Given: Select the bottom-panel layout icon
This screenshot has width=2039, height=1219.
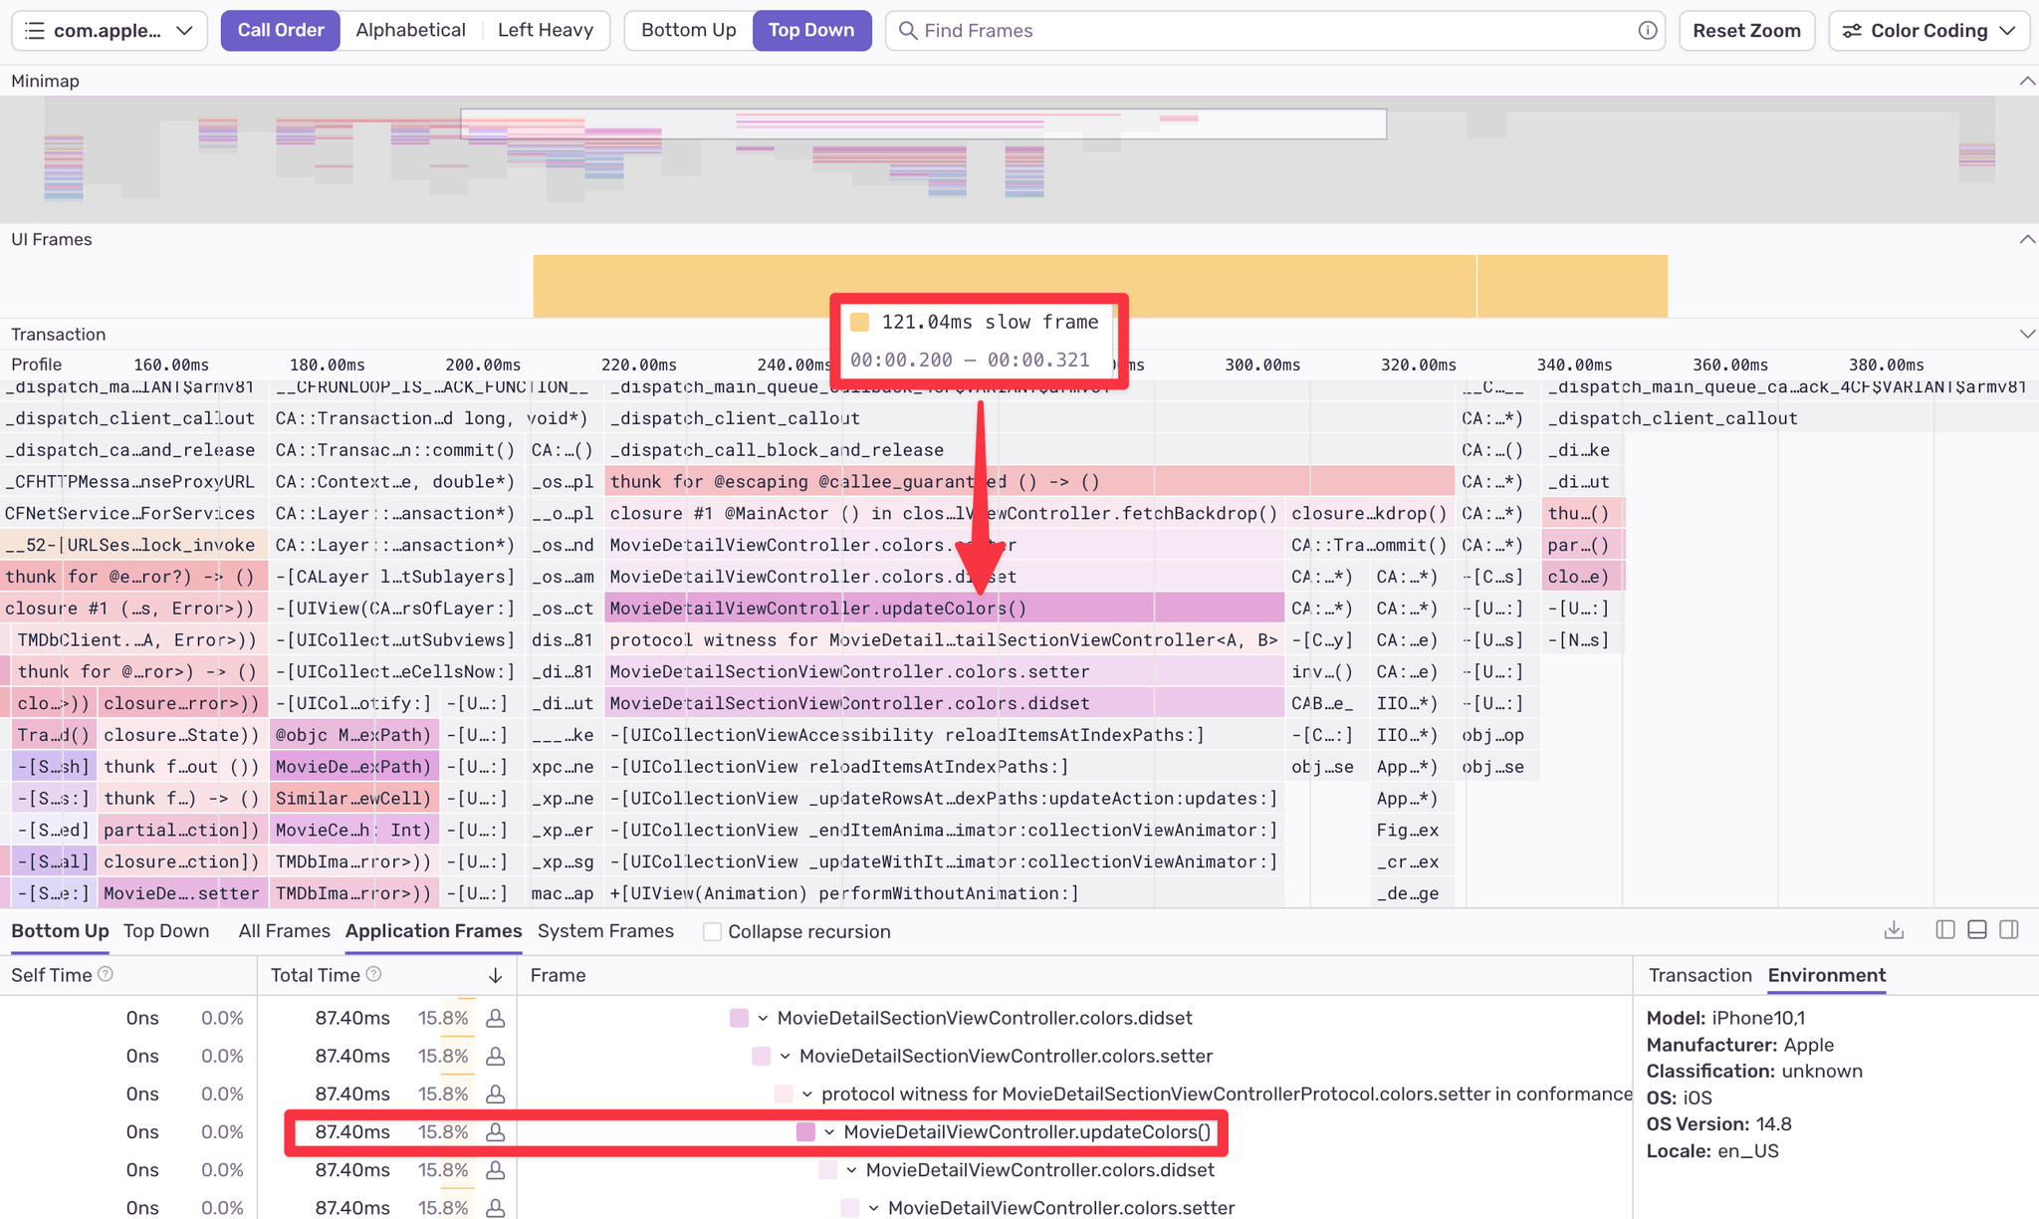Looking at the screenshot, I should [1976, 929].
